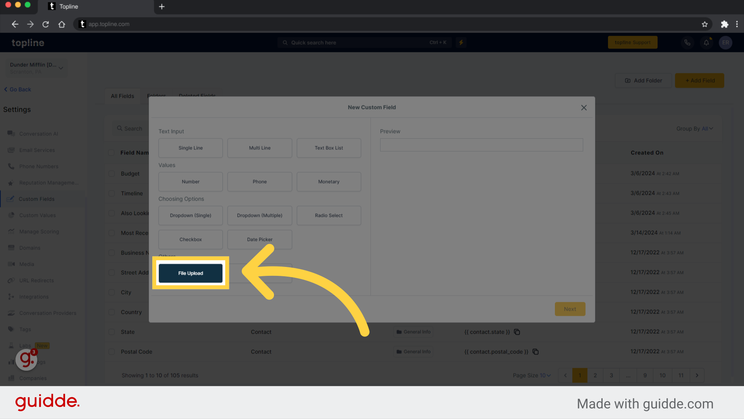Select the Radio Select choosing option
744x419 pixels.
coord(329,215)
